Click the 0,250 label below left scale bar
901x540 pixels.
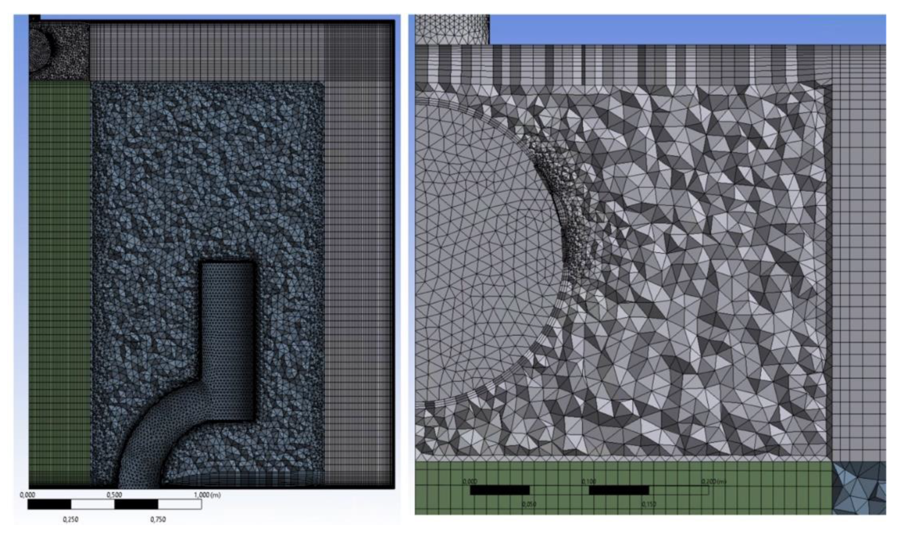pos(70,519)
